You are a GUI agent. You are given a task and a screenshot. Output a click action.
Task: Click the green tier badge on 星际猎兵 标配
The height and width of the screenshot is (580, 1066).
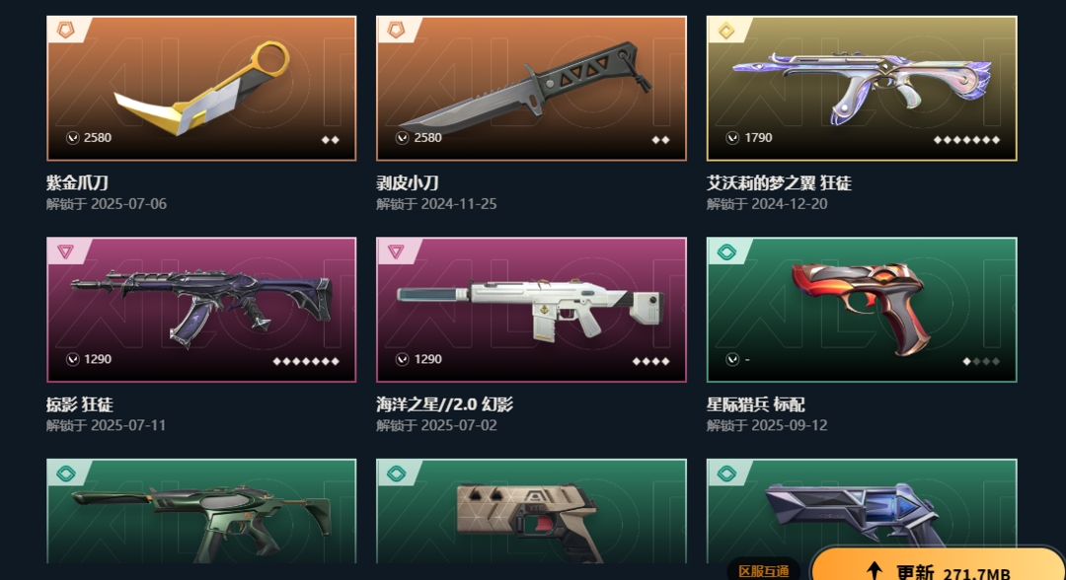[726, 252]
